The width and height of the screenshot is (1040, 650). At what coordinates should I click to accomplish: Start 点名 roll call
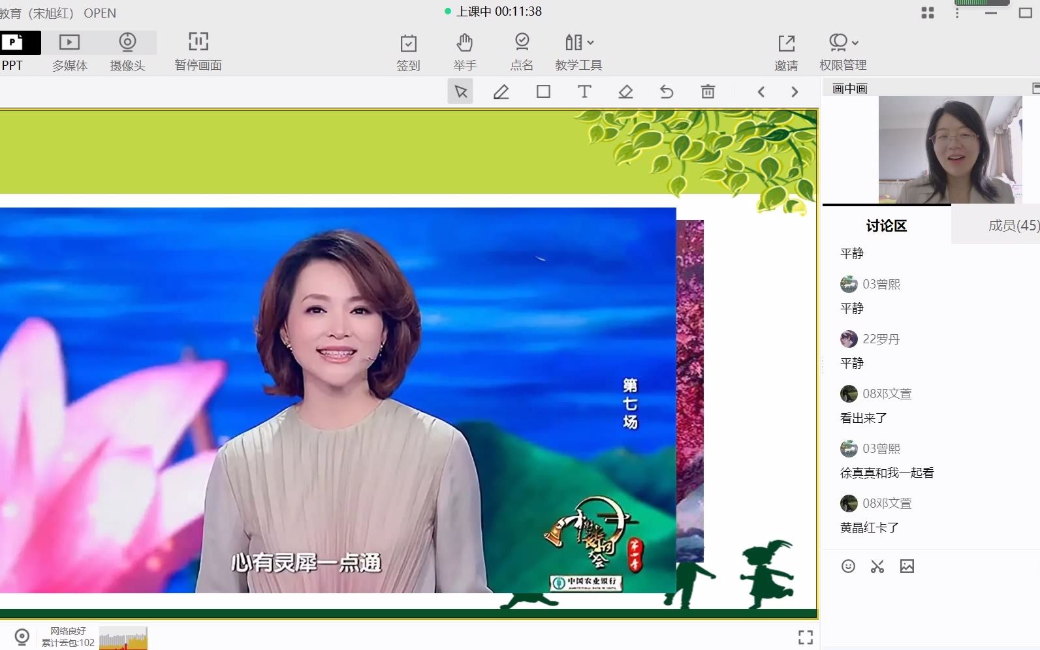click(522, 52)
